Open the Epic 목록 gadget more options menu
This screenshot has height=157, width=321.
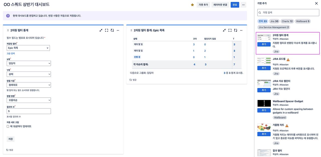pyautogui.click(x=241, y=30)
